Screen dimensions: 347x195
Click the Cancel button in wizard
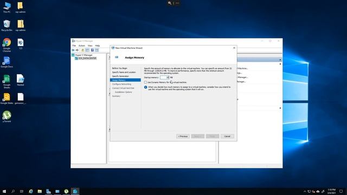pyautogui.click(x=227, y=136)
